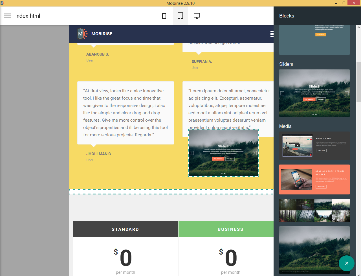Select the STANDARD pricing plan header

tap(126, 229)
